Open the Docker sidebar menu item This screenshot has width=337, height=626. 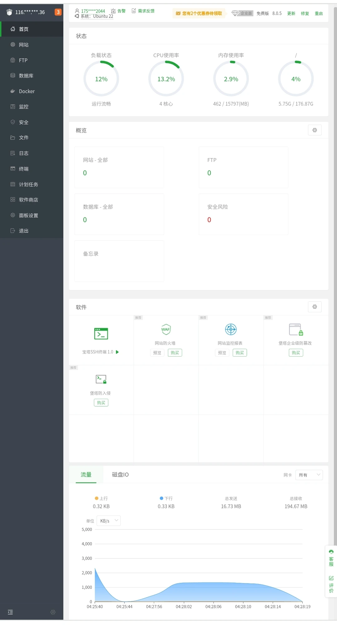32,91
